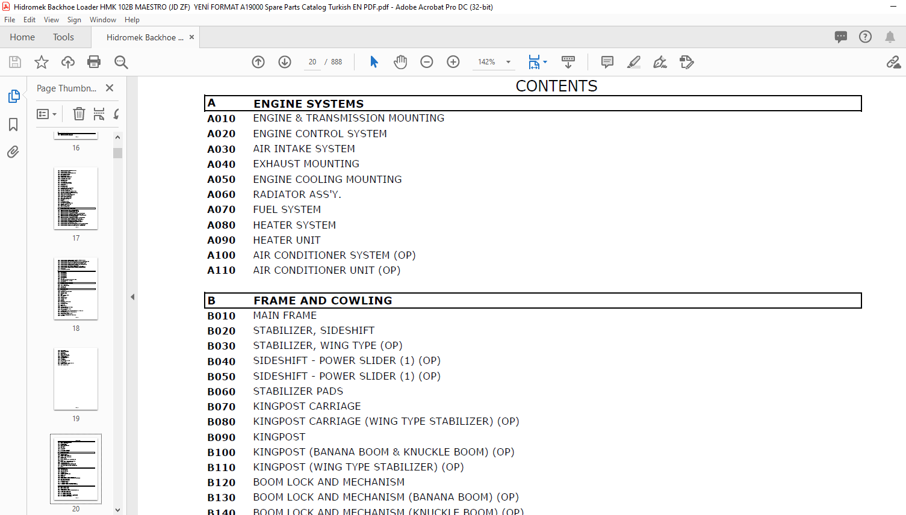The height and width of the screenshot is (515, 906).
Task: Click the upload to cloud icon
Action: point(68,62)
